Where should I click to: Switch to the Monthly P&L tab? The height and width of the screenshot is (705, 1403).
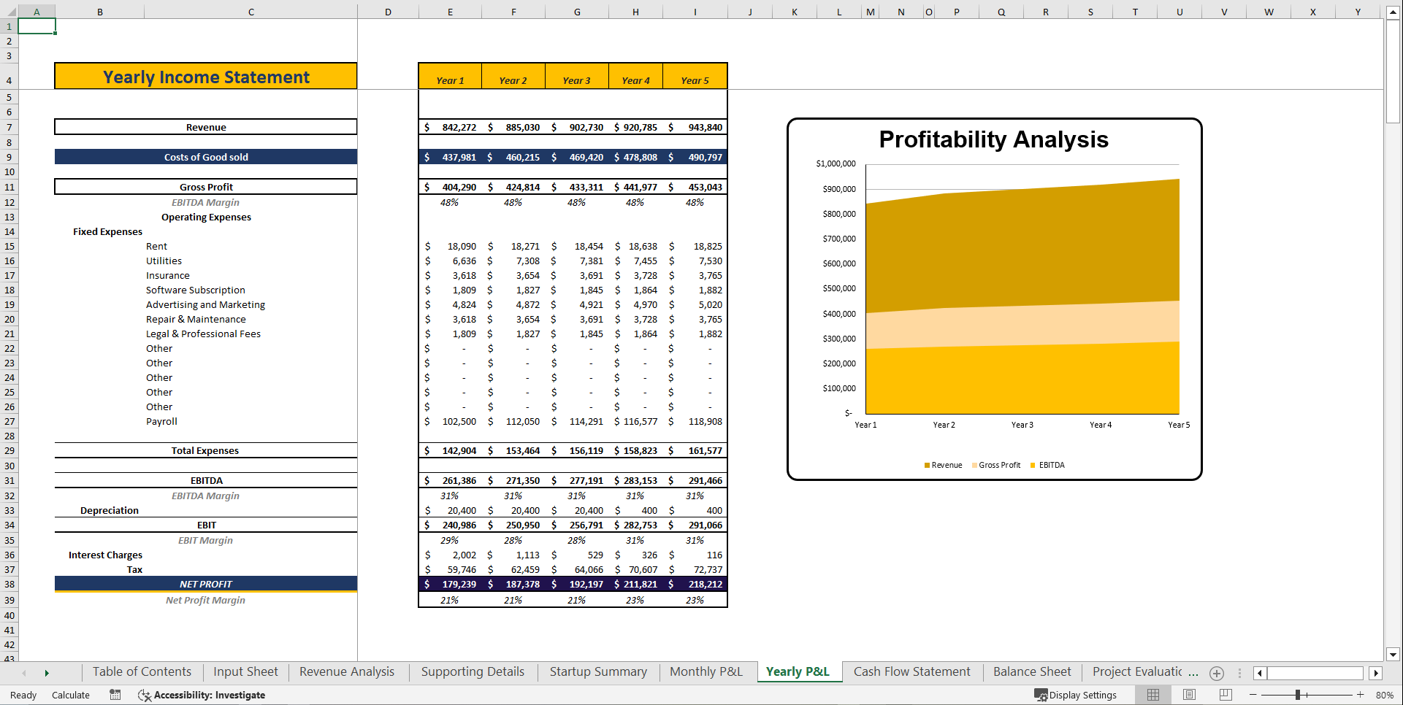coord(706,671)
